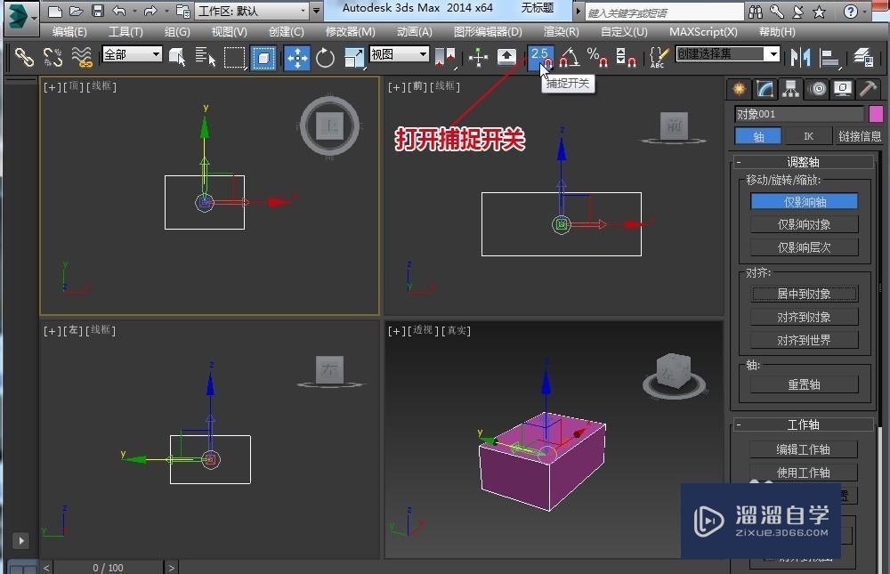This screenshot has height=574, width=890.
Task: Click the pink object color swatch
Action: (x=874, y=114)
